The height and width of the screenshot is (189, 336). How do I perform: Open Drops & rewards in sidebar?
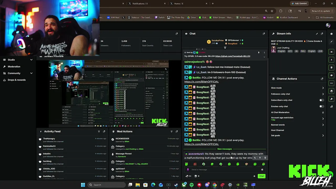tap(17, 80)
